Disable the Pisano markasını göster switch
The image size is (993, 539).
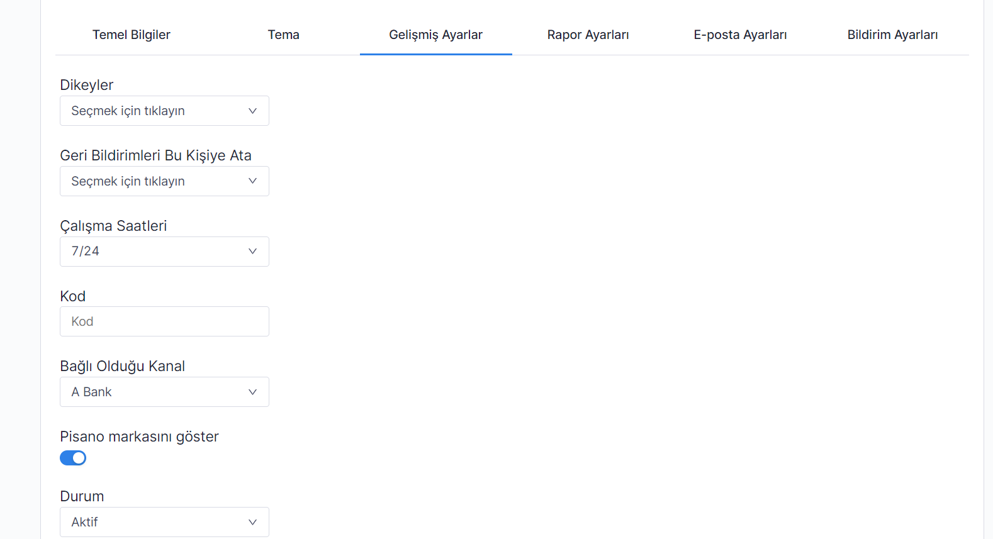[73, 458]
